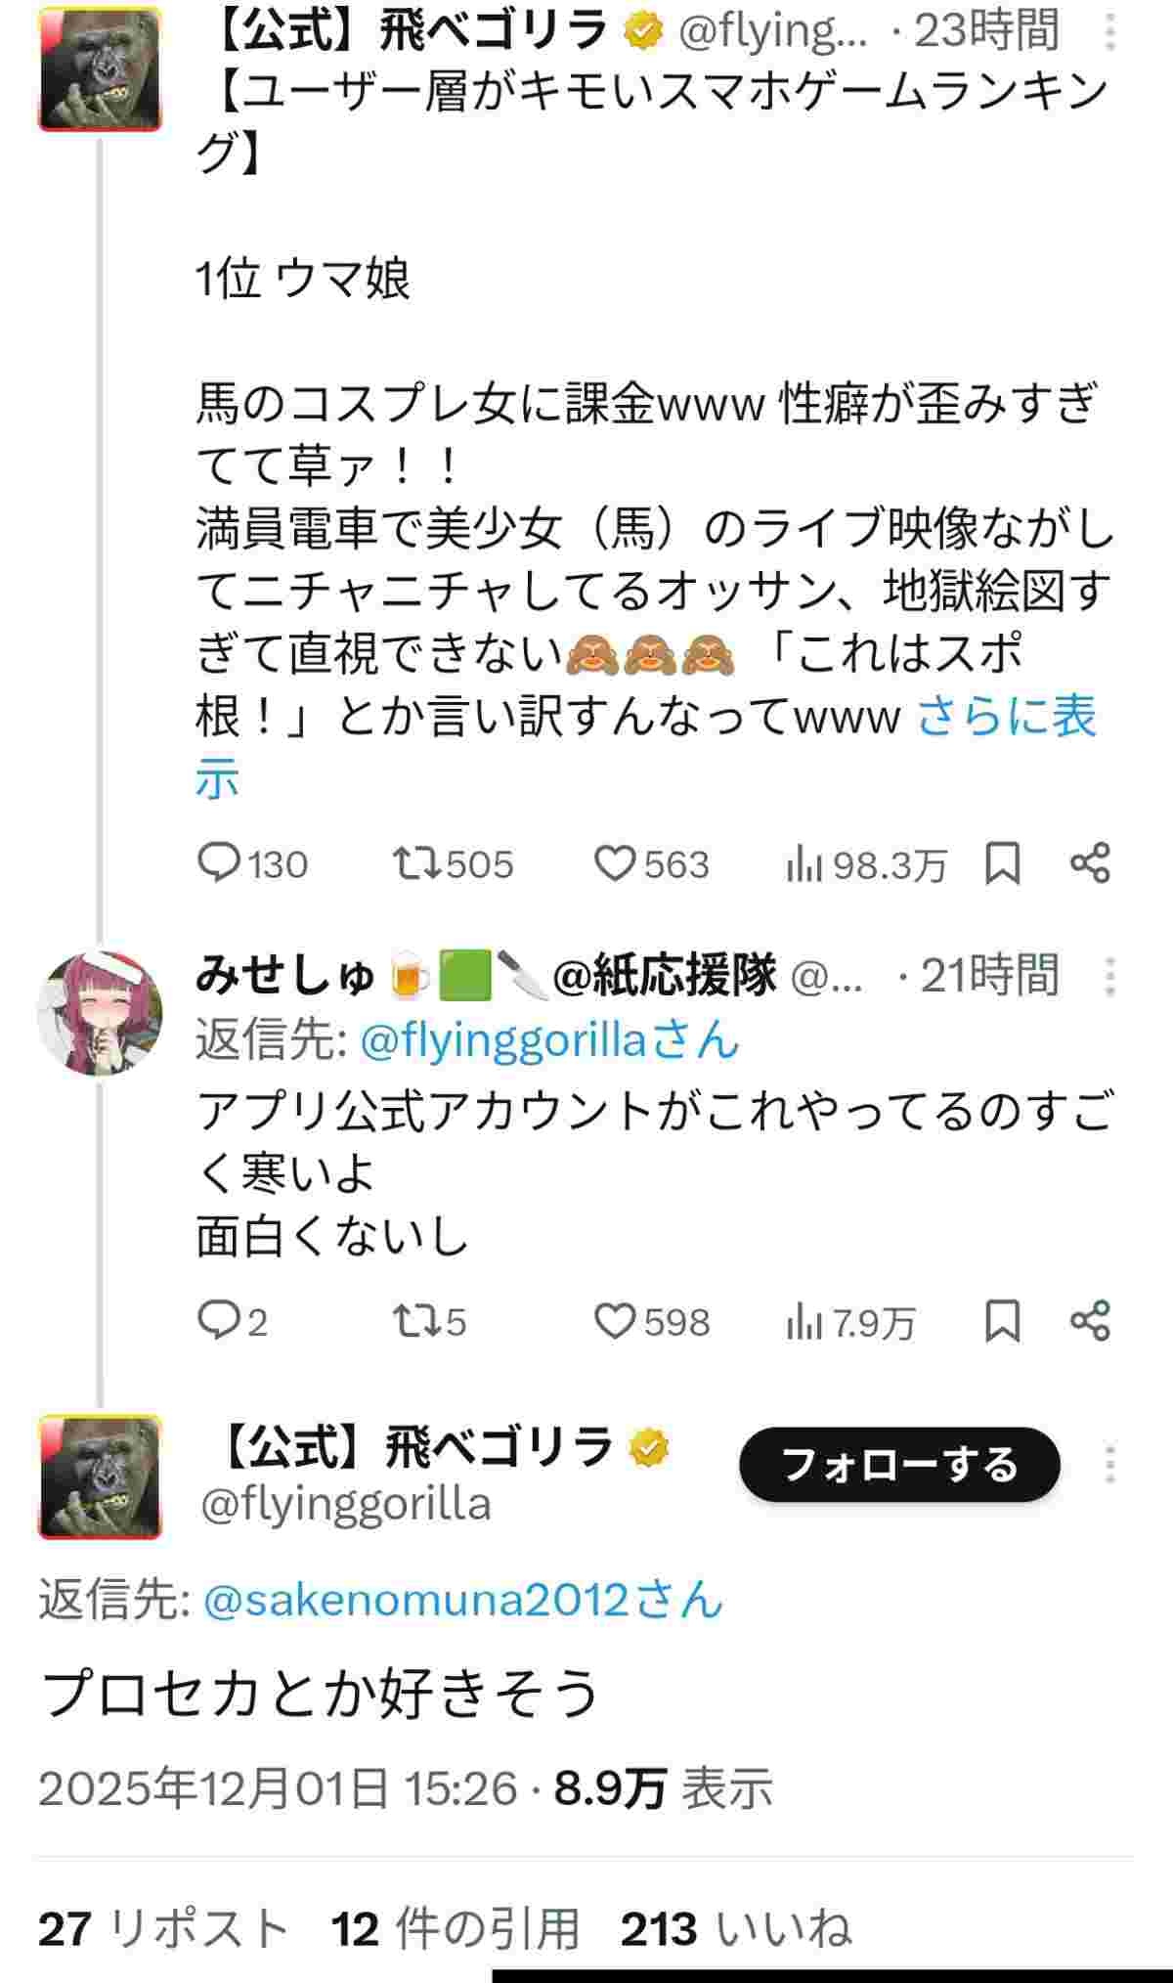Screen dimensions: 1173x1983
Task: Share the みせしゅ reply tweet
Action: click(1090, 1321)
